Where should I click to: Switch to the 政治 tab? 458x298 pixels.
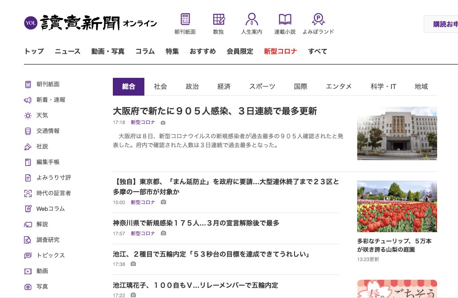(x=192, y=87)
